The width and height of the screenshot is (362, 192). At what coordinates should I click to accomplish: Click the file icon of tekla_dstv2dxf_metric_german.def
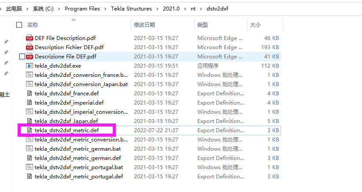[30, 158]
